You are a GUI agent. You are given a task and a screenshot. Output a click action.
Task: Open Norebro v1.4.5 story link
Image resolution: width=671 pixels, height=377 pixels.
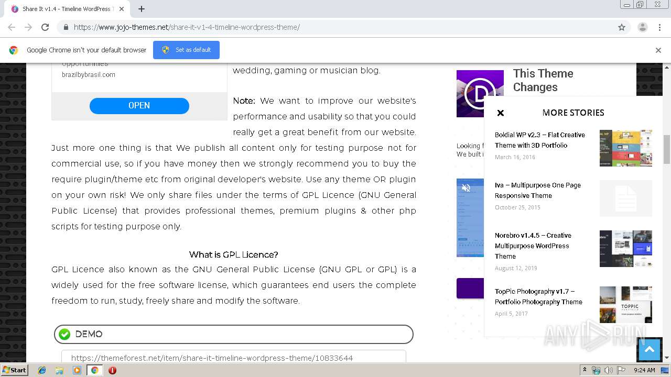pos(533,246)
